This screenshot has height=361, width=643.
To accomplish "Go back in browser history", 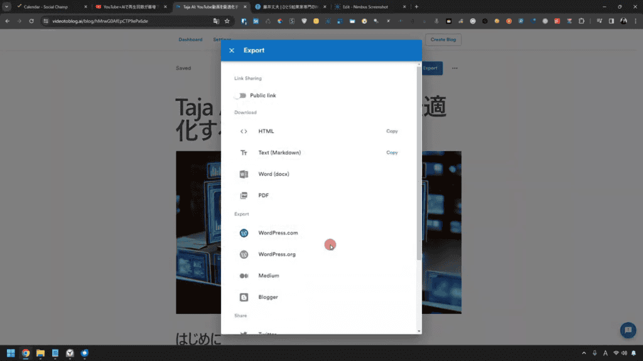I will point(8,21).
